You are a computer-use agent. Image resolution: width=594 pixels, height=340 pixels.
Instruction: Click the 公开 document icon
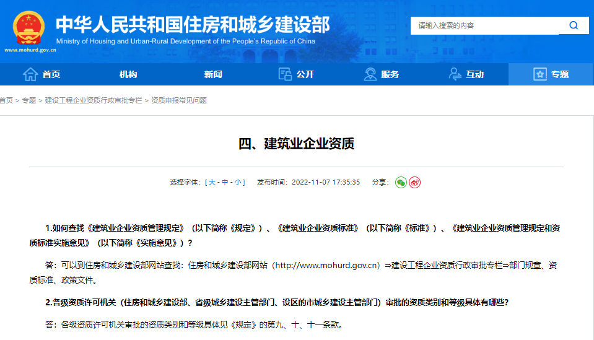[x=285, y=74]
